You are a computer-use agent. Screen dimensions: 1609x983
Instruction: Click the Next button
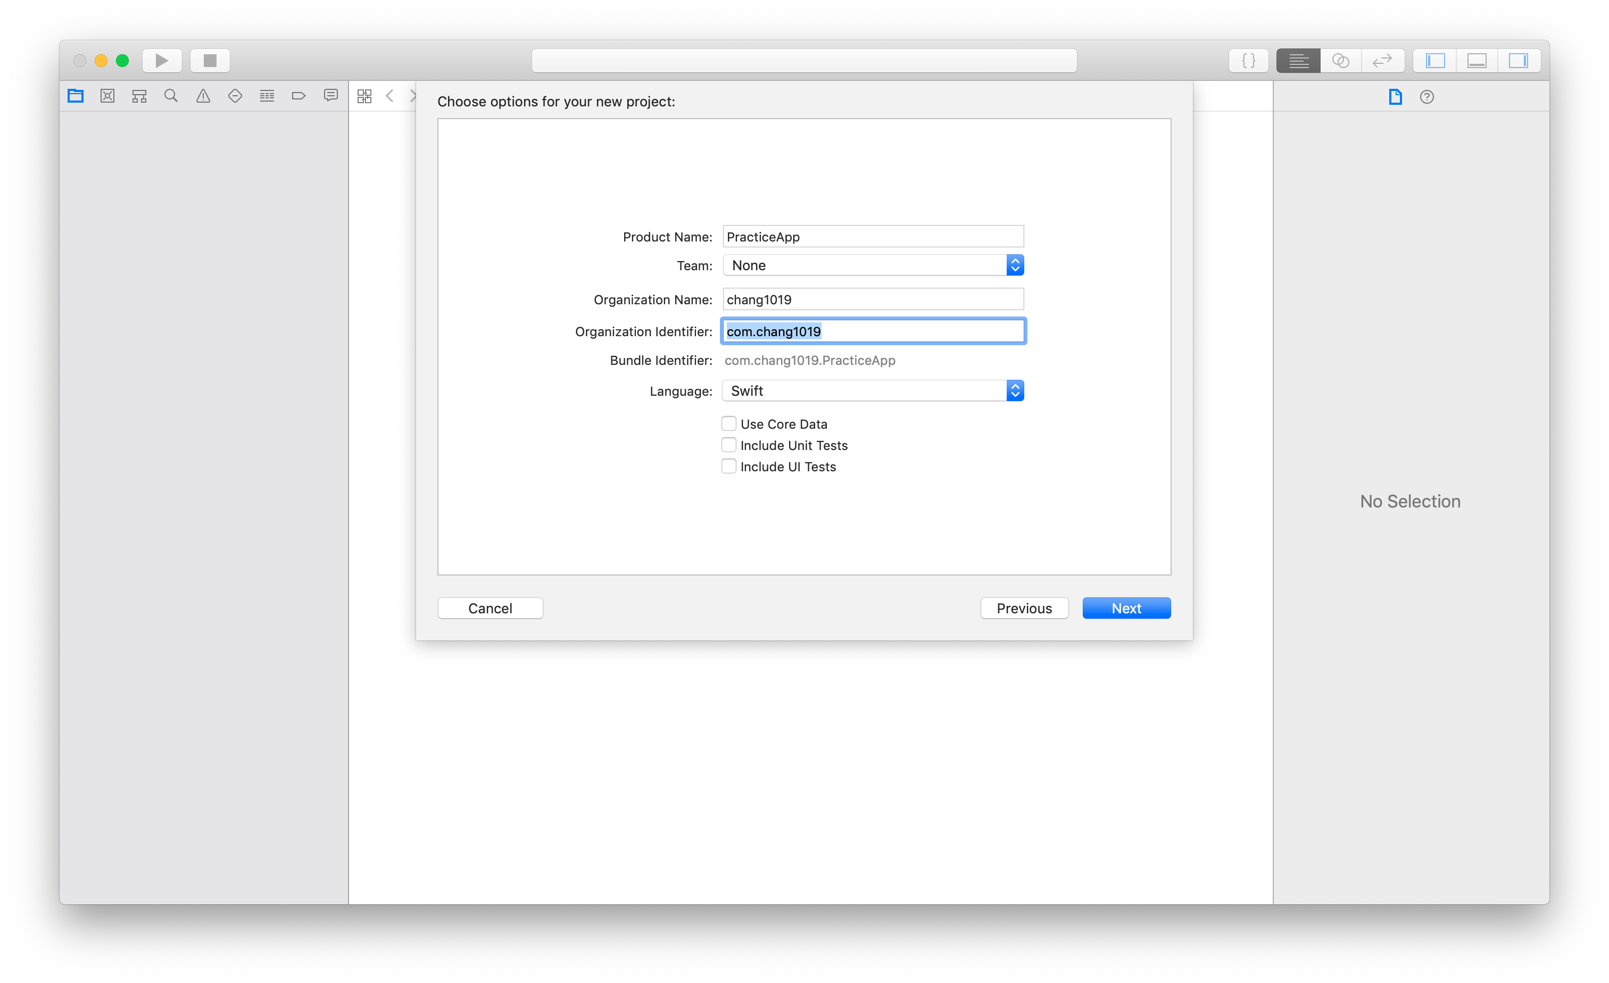coord(1126,607)
